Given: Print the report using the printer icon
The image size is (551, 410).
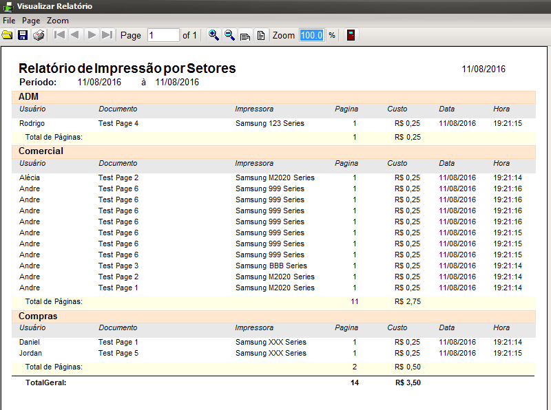Looking at the screenshot, I should [39, 35].
